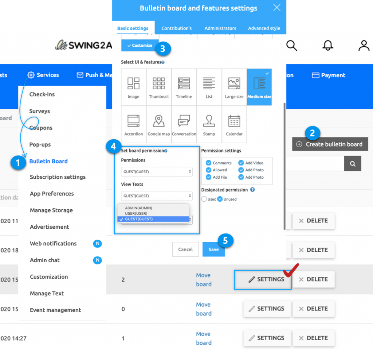
Task: Click the Move board link
Action: 203,279
